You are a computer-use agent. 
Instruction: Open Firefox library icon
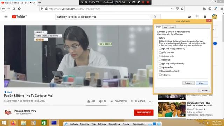pyautogui.click(x=204, y=9)
